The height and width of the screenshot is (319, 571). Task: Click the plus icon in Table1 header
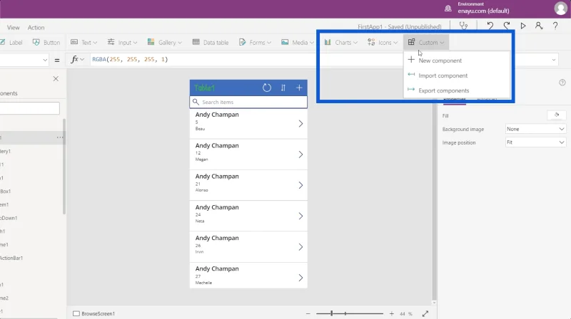coord(299,88)
